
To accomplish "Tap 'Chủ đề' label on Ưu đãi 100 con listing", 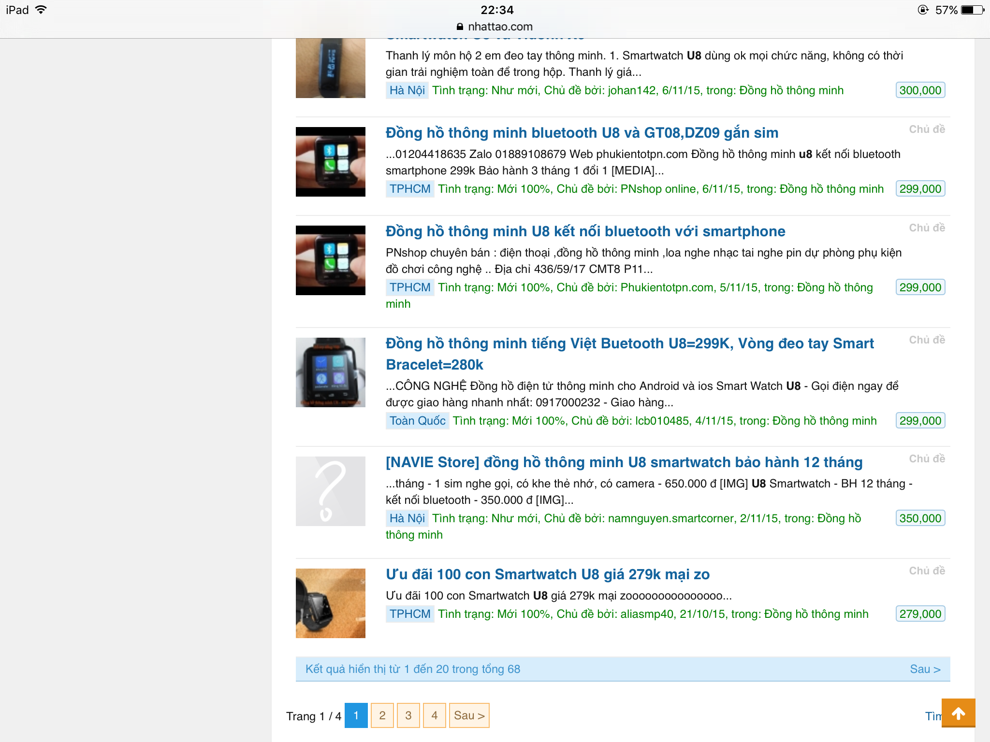I will 927,571.
